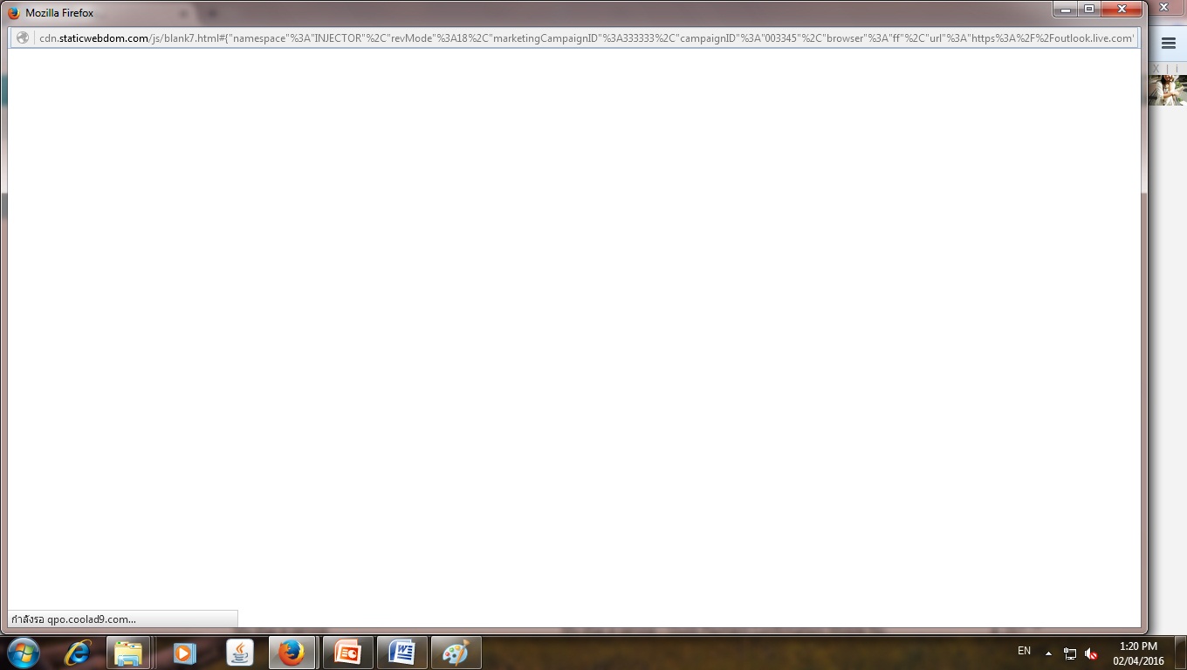Open Windows Media Player from taskbar
1187x670 pixels.
click(x=184, y=653)
